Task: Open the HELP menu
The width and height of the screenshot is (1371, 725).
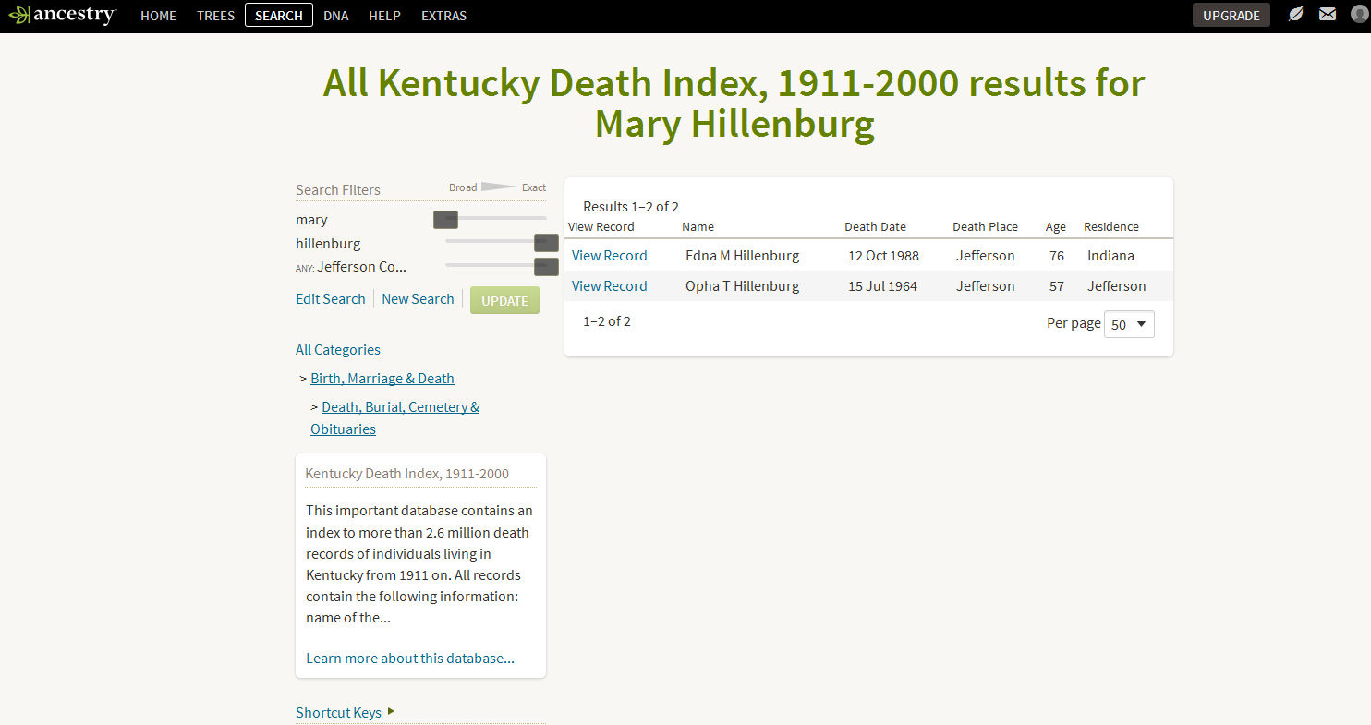Action: coord(384,16)
